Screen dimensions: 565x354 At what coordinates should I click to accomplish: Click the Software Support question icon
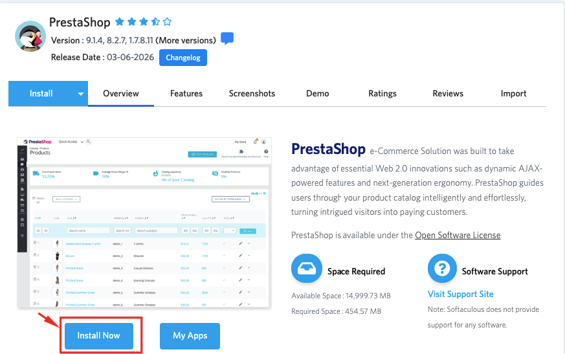tap(442, 269)
